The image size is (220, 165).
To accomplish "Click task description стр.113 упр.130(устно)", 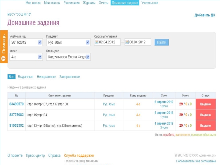I will click(55, 126).
